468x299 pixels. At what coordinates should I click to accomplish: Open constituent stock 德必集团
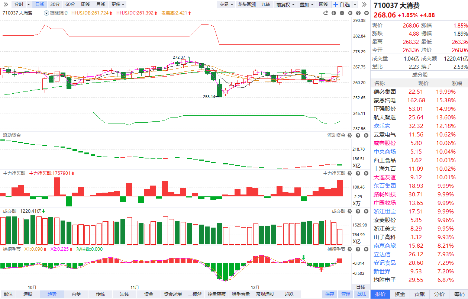(x=385, y=92)
